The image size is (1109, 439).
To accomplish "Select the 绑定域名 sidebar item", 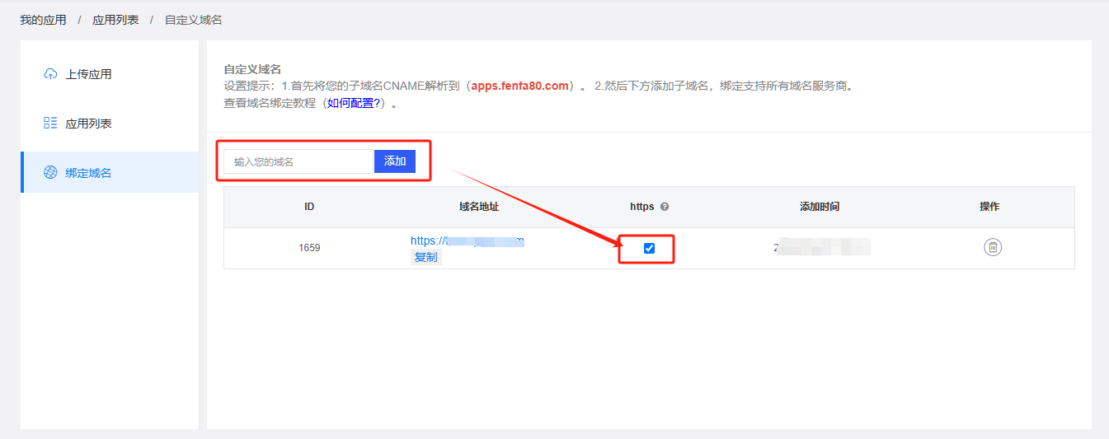I will (x=110, y=172).
